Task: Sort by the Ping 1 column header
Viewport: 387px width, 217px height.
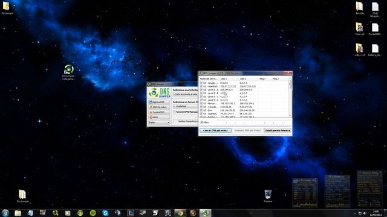Action: (x=265, y=79)
